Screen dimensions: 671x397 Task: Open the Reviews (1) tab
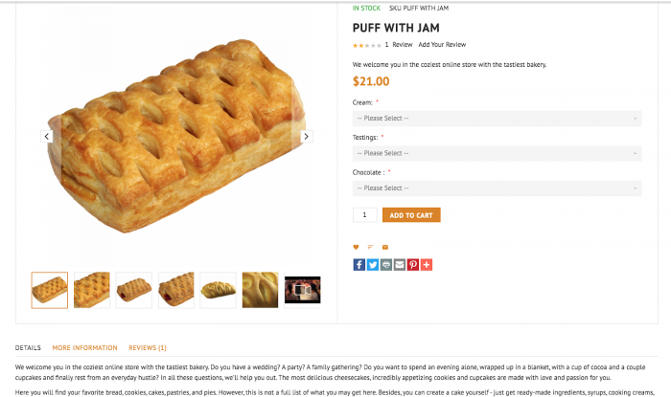pyautogui.click(x=148, y=348)
